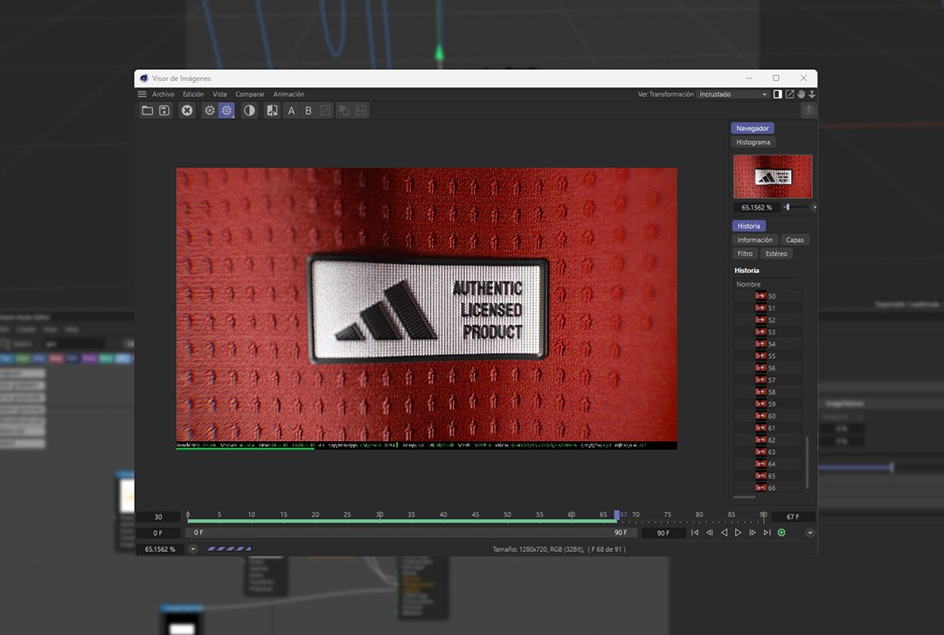Go to the first frame
The image size is (944, 635).
(x=695, y=533)
